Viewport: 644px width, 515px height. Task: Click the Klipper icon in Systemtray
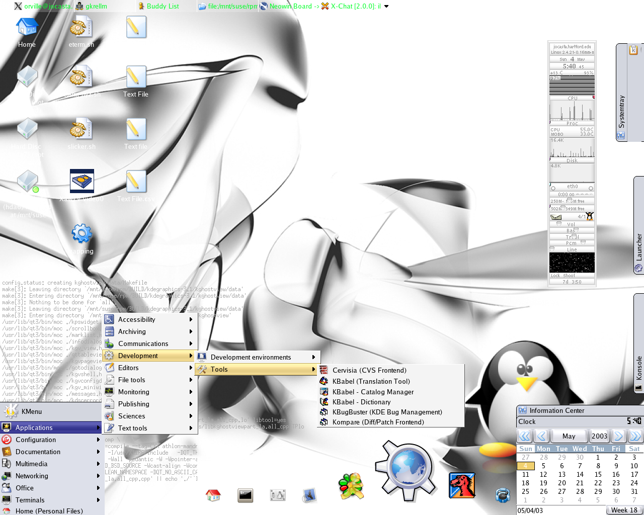pos(633,50)
